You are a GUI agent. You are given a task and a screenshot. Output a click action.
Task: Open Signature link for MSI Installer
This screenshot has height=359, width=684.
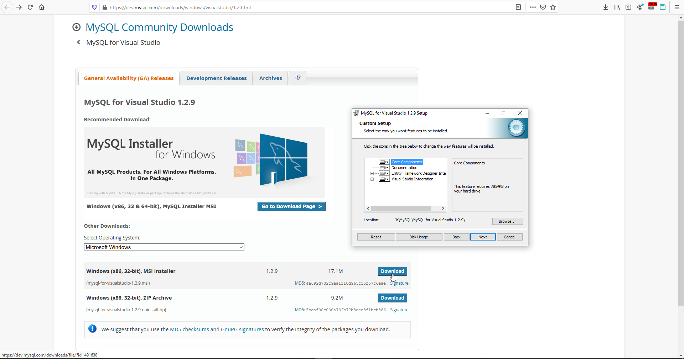click(399, 283)
